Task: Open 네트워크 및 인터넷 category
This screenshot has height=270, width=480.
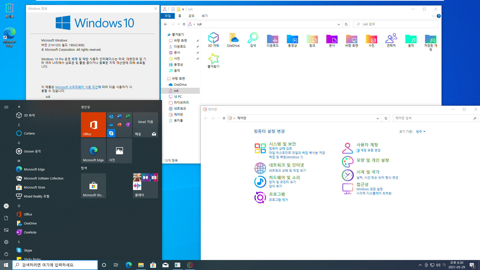Action: point(286,165)
